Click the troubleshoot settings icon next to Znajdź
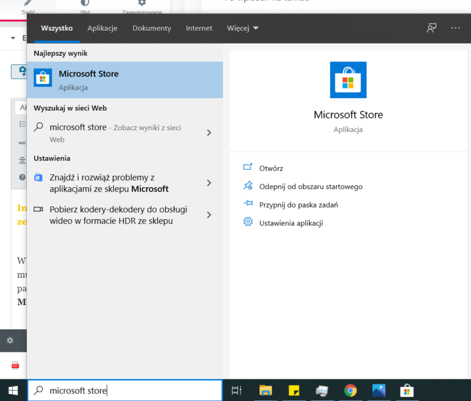Image resolution: width=471 pixels, height=401 pixels. tap(38, 177)
